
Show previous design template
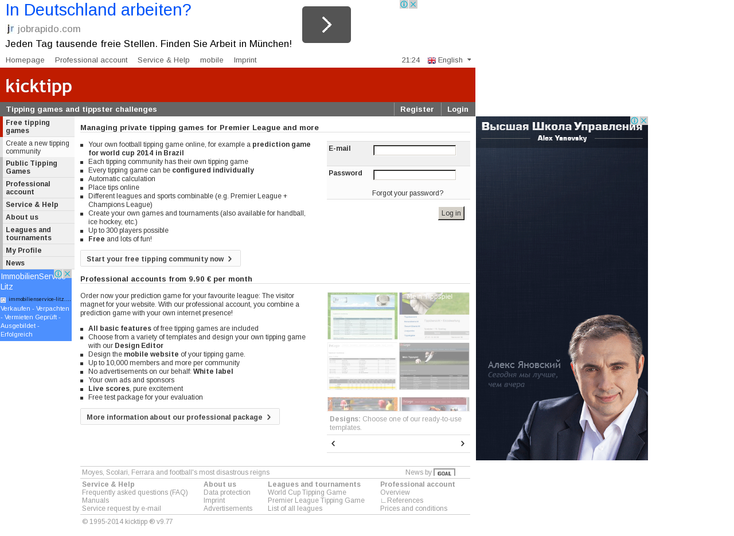333,444
